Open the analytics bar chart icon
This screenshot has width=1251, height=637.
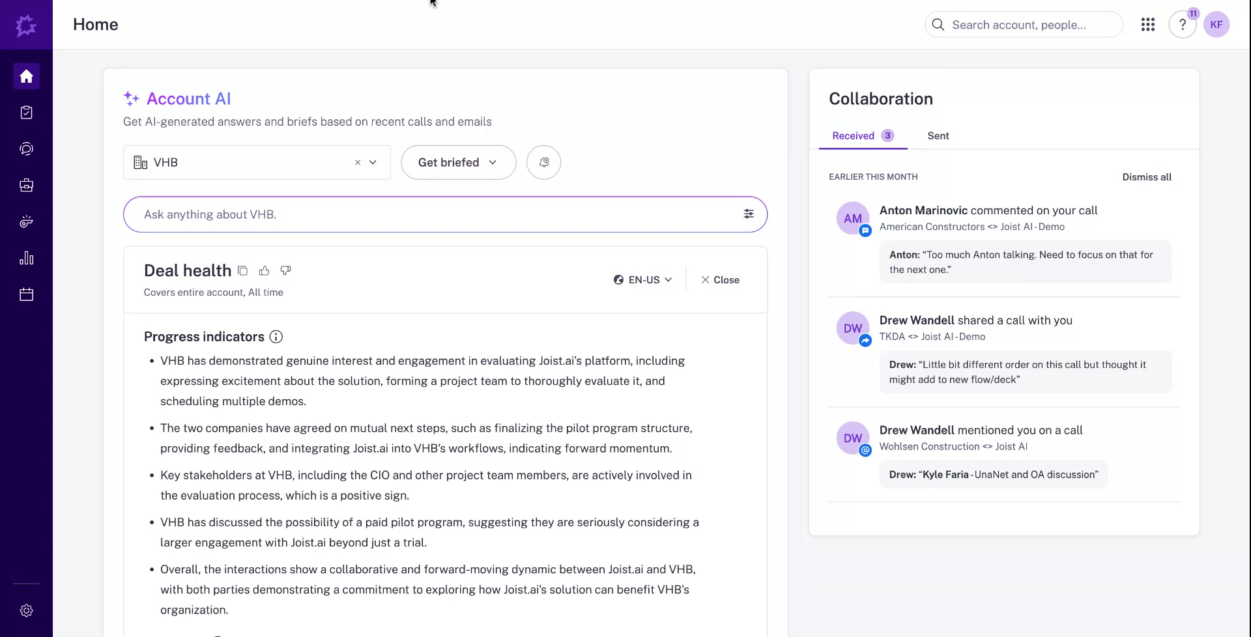pyautogui.click(x=26, y=258)
